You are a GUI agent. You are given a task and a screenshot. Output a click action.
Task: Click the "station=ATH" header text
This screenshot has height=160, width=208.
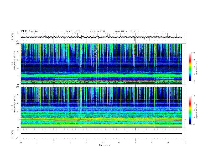[x=97, y=31]
